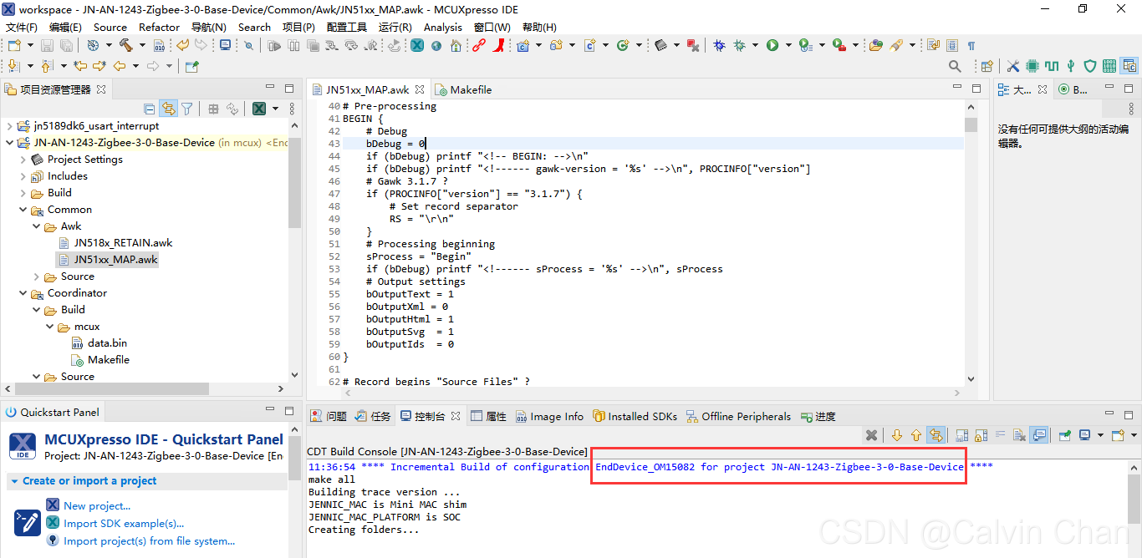Click the binary 010 file toolbar icon
The image size is (1142, 558).
coord(159,45)
